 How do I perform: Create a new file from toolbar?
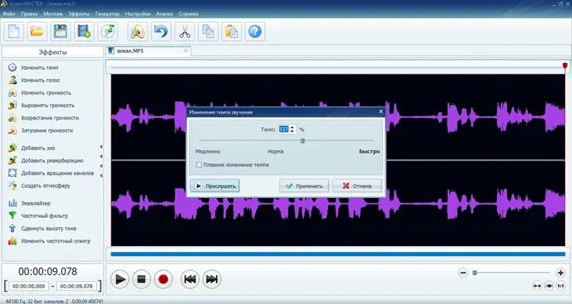coord(14,31)
